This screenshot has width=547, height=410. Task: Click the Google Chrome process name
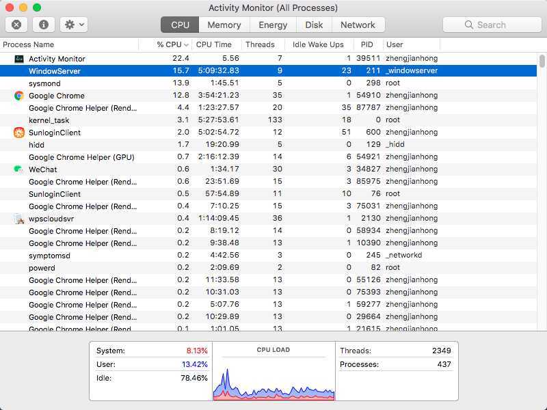57,96
